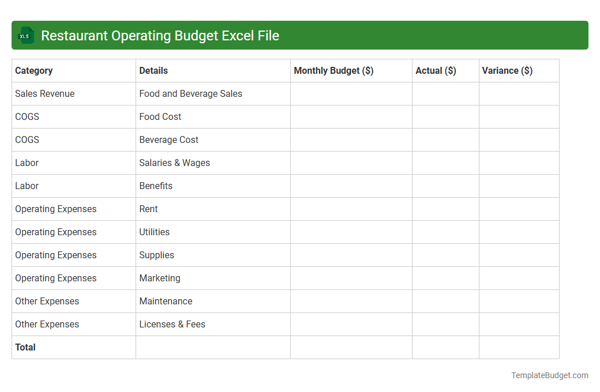Click the Food Cost cell
The width and height of the screenshot is (600, 392).
160,116
